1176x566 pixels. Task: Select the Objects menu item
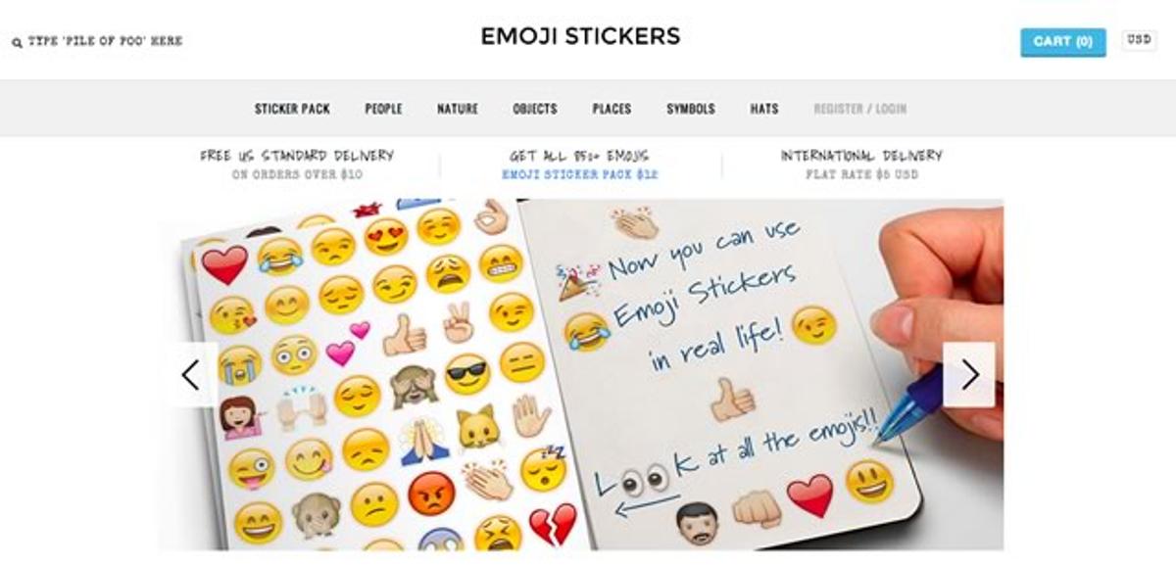(535, 109)
